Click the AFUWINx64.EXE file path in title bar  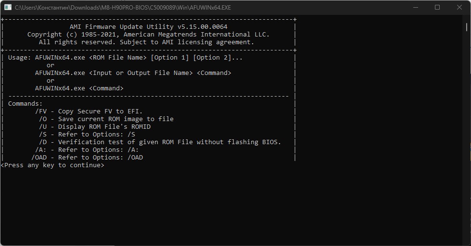point(123,8)
